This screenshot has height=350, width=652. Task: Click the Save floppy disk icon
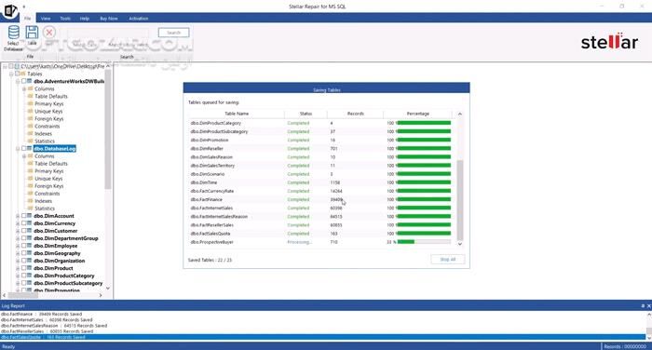pyautogui.click(x=32, y=33)
